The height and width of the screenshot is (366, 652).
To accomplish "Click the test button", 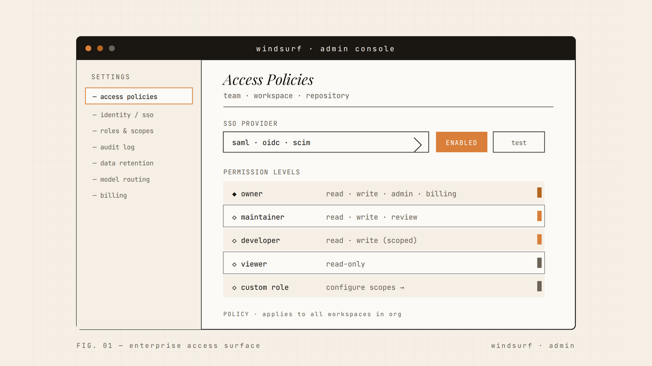I will coord(519,142).
